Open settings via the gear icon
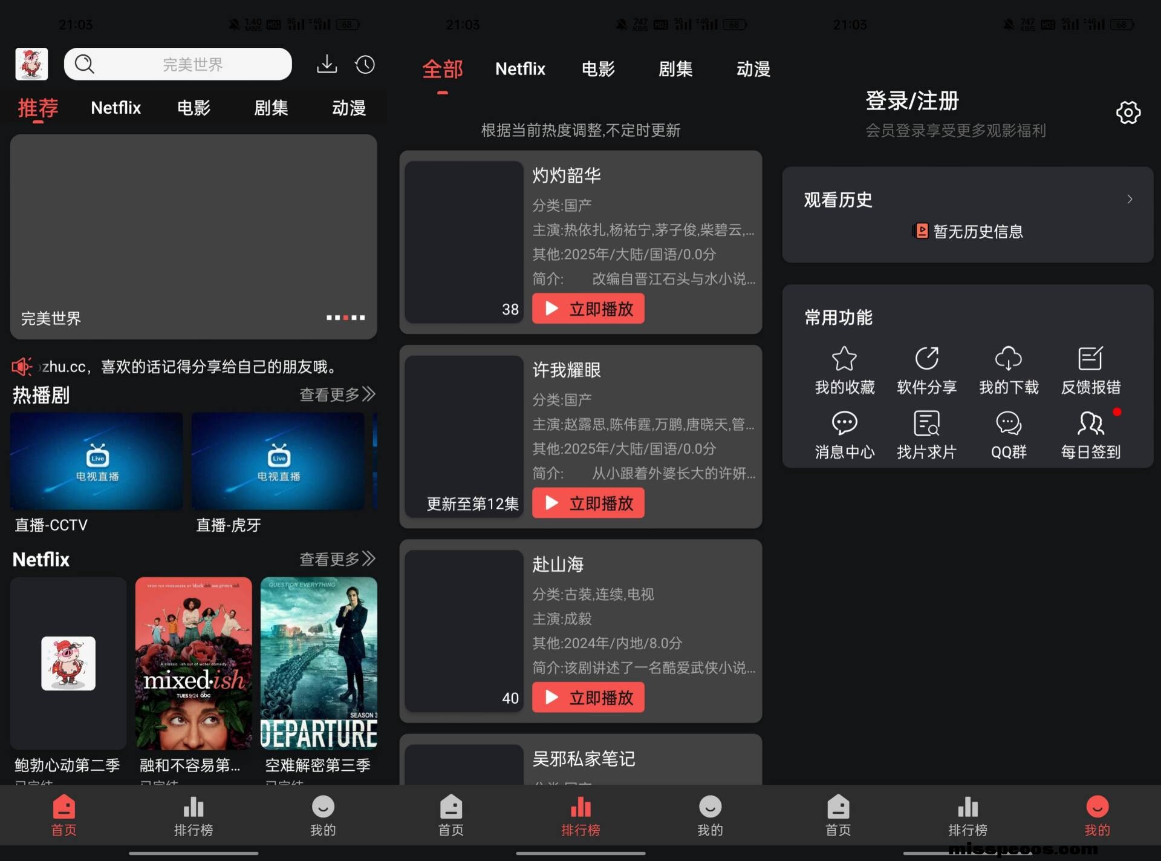The width and height of the screenshot is (1161, 861). pos(1127,113)
